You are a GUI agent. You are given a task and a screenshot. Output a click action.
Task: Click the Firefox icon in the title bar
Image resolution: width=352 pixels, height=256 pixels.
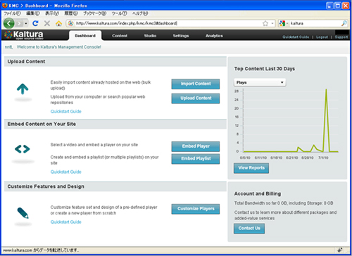click(5, 5)
